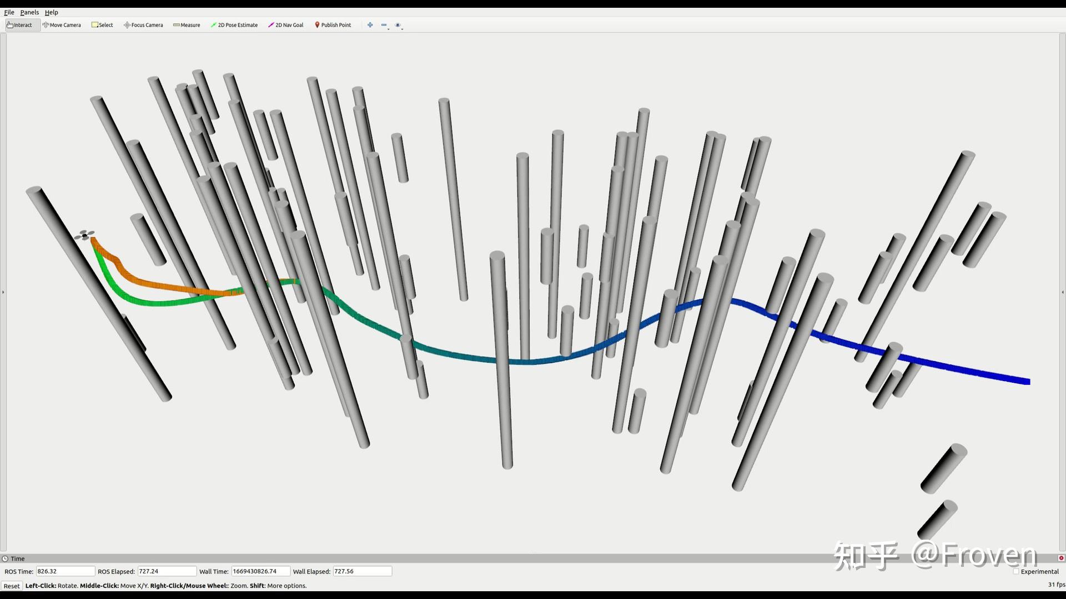Open the minus remove-tool dropdown
This screenshot has width=1066, height=599.
[385, 26]
